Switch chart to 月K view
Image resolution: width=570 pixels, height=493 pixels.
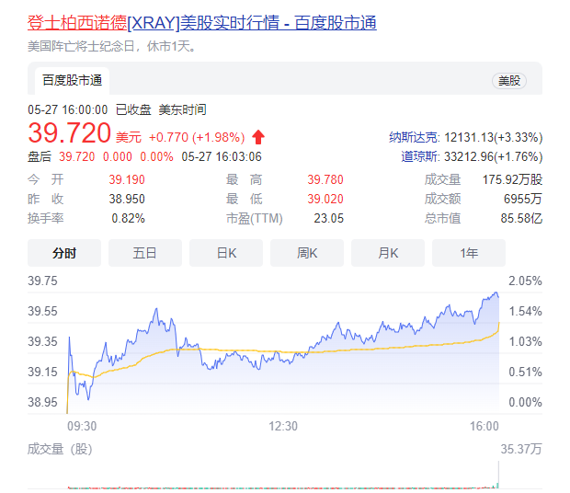(x=388, y=253)
